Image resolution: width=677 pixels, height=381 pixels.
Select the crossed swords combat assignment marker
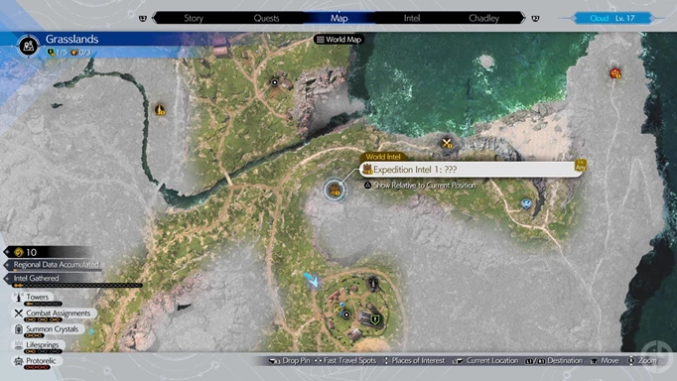447,143
